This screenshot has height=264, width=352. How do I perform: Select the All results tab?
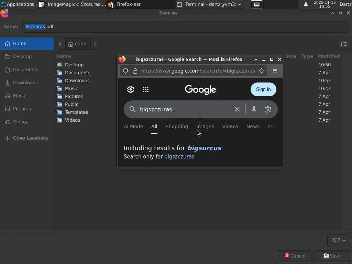click(154, 126)
